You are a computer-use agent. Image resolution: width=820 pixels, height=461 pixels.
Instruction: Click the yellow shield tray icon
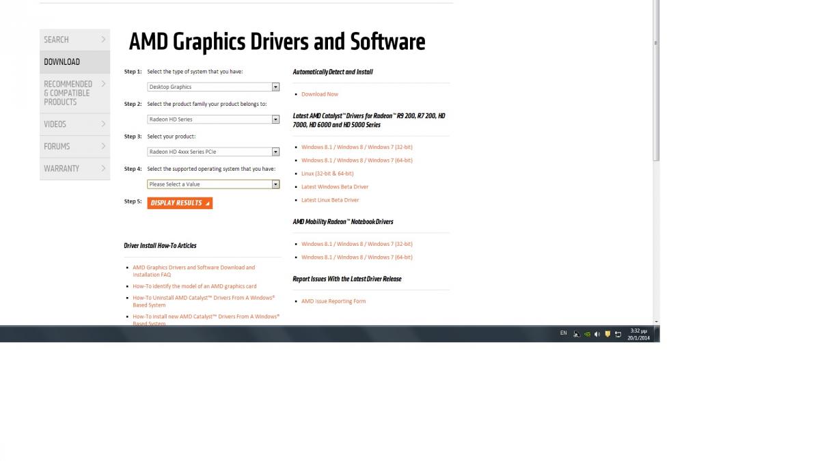(607, 334)
